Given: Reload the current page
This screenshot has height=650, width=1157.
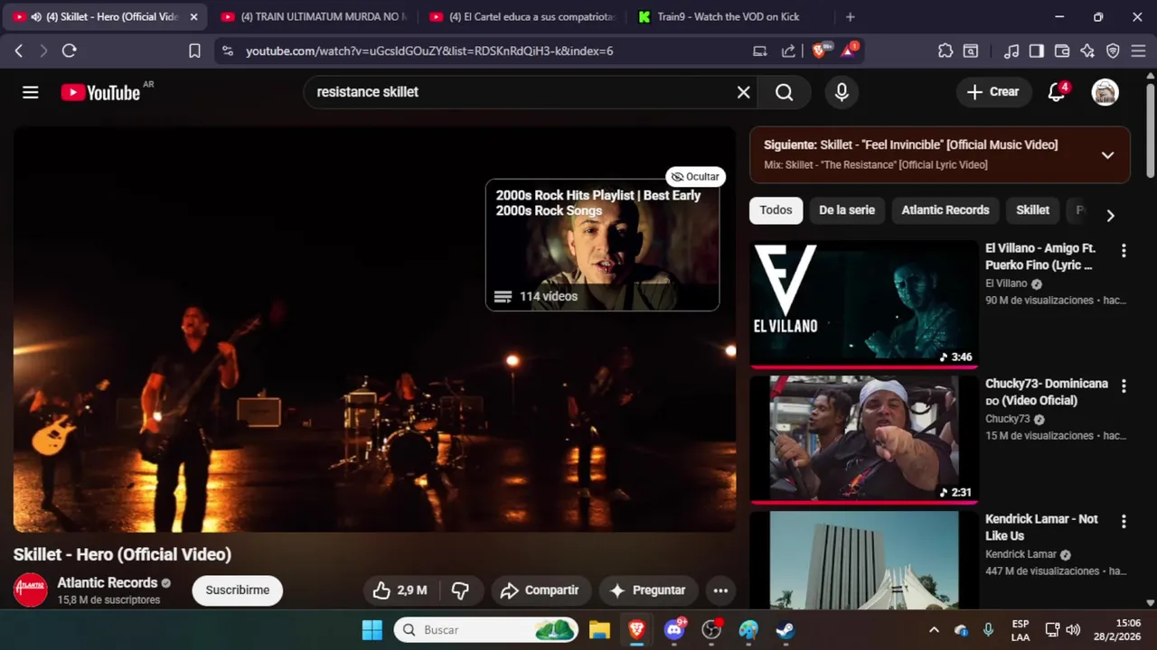Looking at the screenshot, I should (x=69, y=51).
